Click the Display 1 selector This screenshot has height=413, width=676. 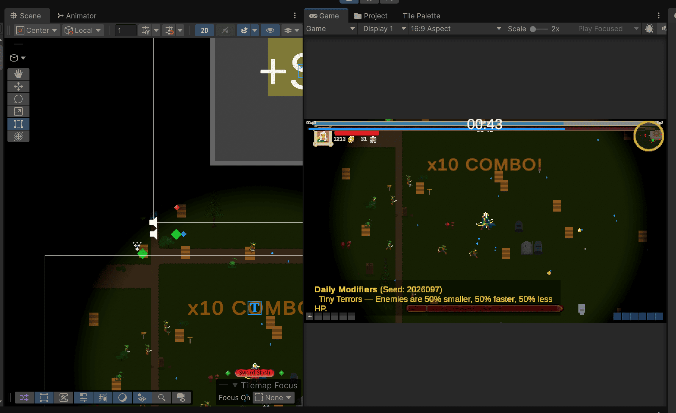(x=383, y=29)
